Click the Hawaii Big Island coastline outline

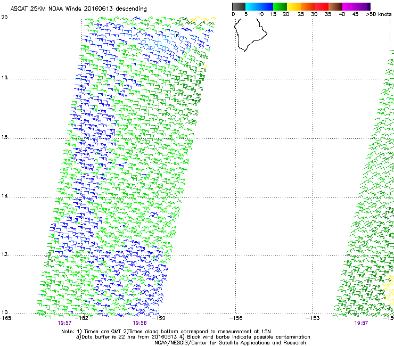point(250,35)
